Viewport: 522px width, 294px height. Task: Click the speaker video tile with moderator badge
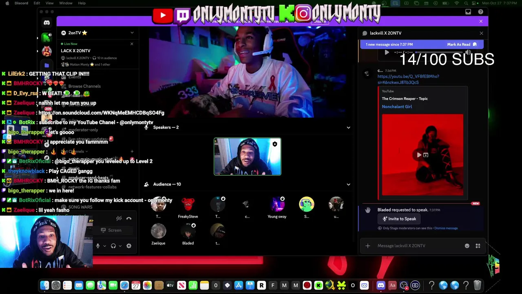click(x=248, y=156)
